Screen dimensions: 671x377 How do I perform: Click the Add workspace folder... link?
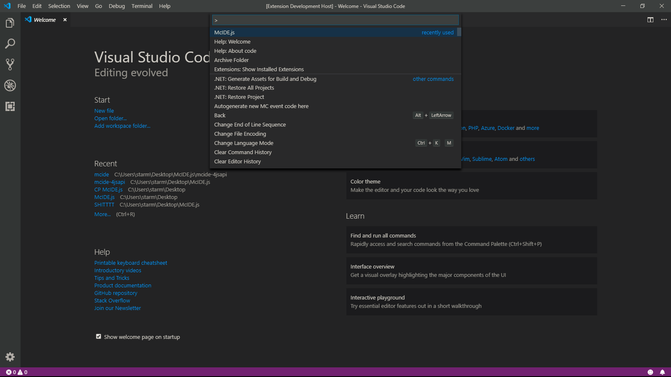(x=122, y=126)
